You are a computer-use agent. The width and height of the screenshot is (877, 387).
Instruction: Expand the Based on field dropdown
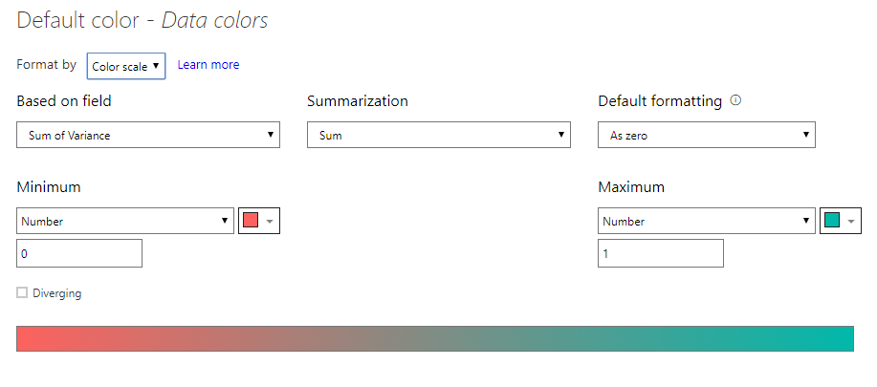click(x=148, y=135)
